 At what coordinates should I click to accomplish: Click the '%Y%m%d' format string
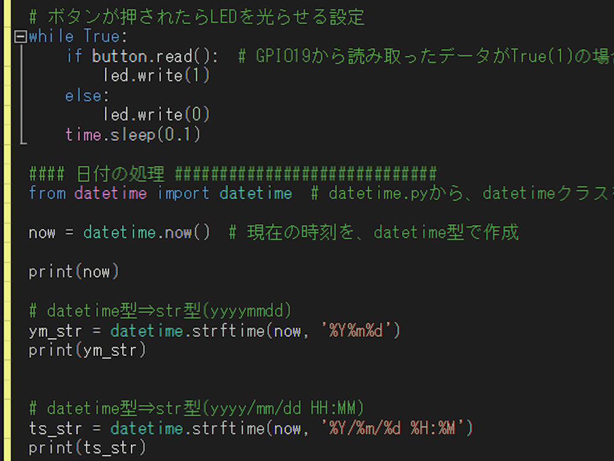pos(356,331)
